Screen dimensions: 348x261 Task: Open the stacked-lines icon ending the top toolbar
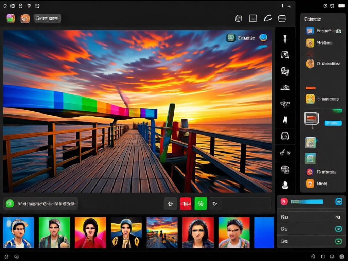(x=282, y=18)
